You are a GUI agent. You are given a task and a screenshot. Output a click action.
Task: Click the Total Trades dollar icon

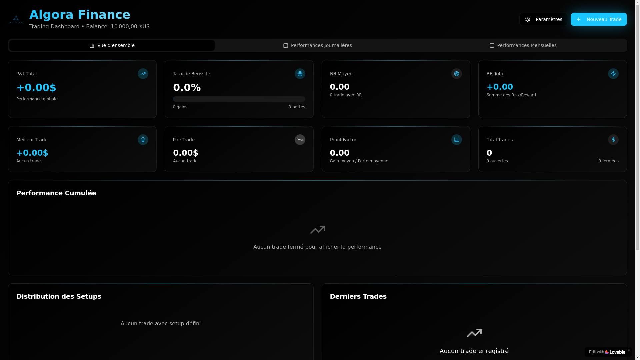[x=613, y=140]
